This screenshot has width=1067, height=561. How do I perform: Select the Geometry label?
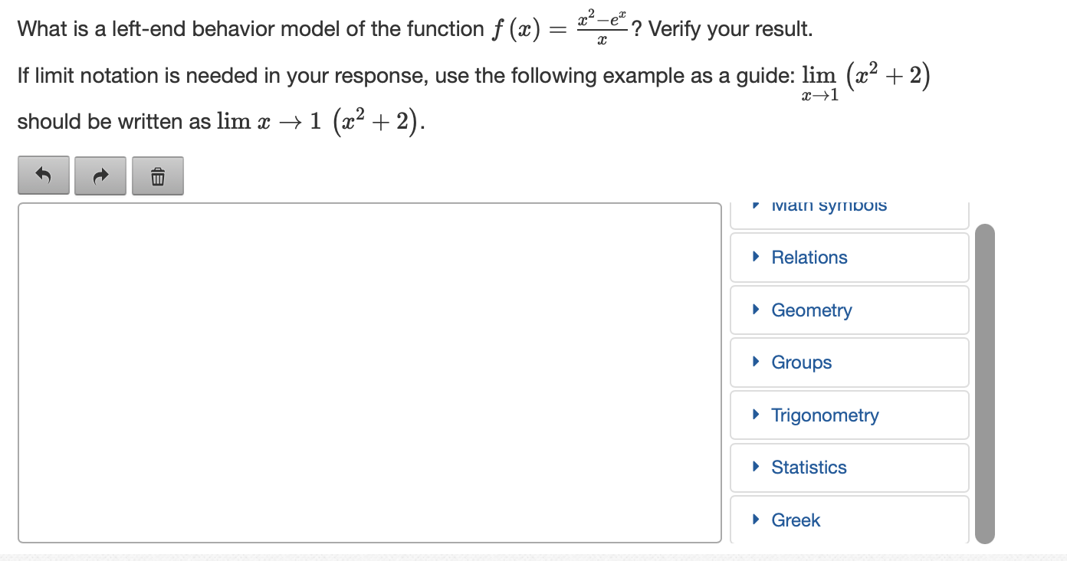pyautogui.click(x=811, y=310)
